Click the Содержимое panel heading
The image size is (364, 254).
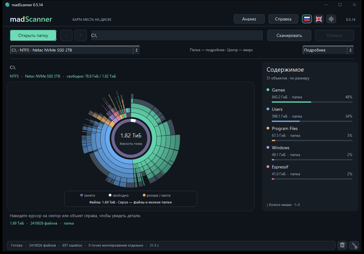285,69
